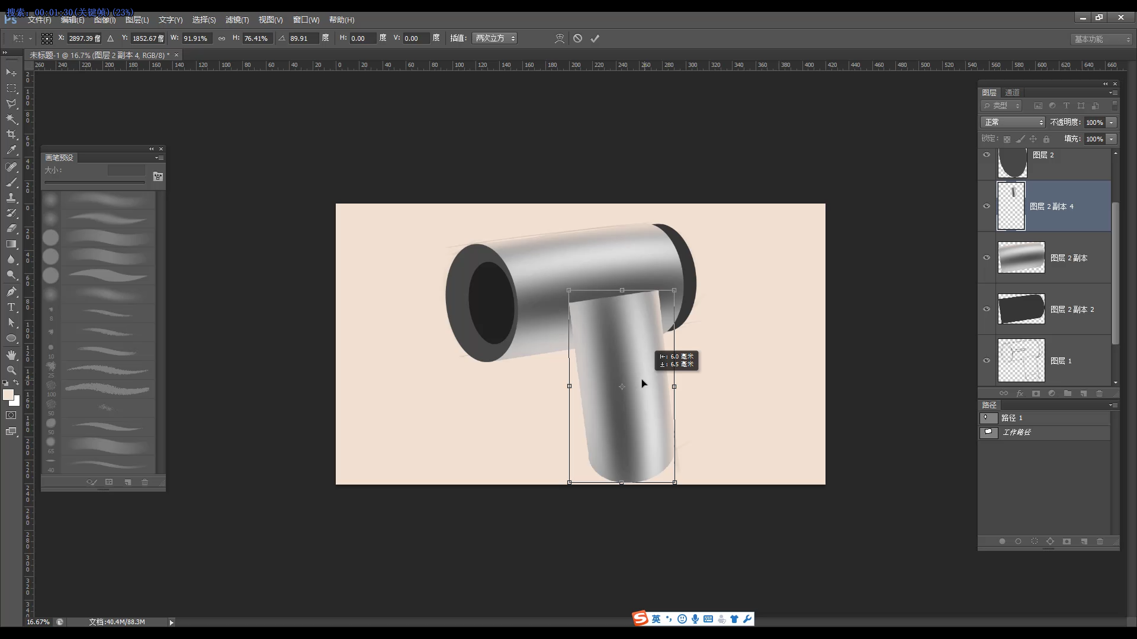Click the Add layer mask icon
This screenshot has height=639, width=1137.
(x=1036, y=393)
